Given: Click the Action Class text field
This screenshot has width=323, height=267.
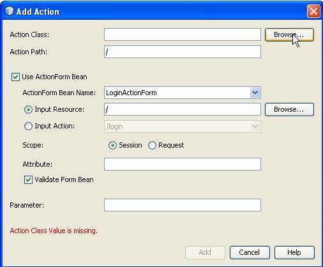Looking at the screenshot, I should click(183, 34).
